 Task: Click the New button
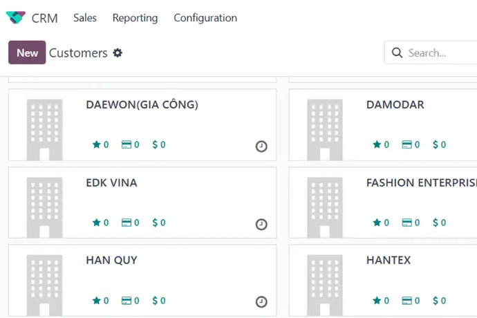click(x=27, y=53)
